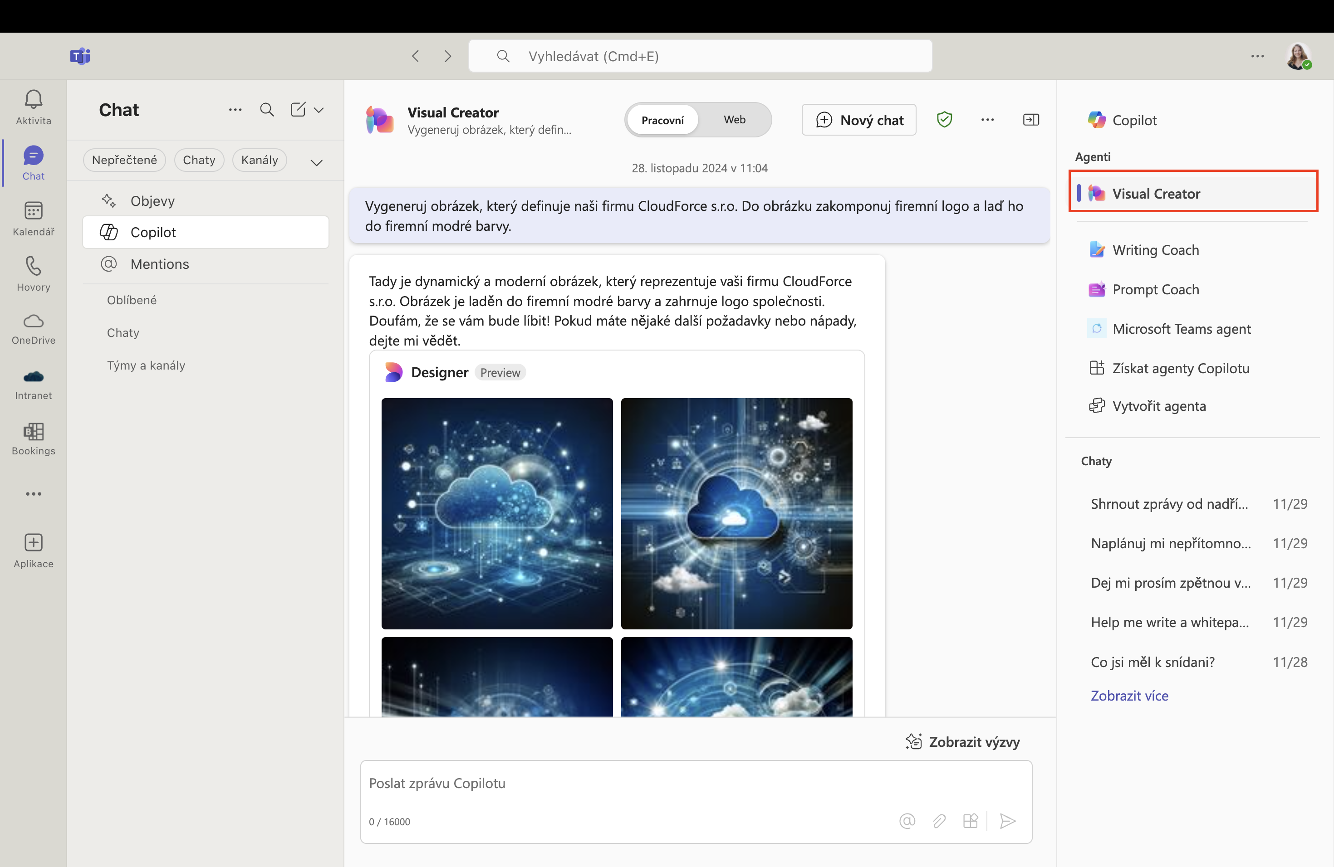The width and height of the screenshot is (1334, 867).
Task: Open Objevy in chat list
Action: (206, 200)
